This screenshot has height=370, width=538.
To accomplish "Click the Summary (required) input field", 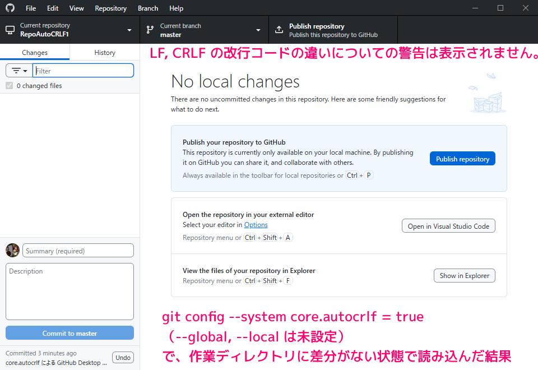I will (x=78, y=251).
